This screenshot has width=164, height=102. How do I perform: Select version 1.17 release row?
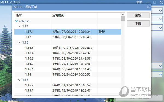pos(68,37)
